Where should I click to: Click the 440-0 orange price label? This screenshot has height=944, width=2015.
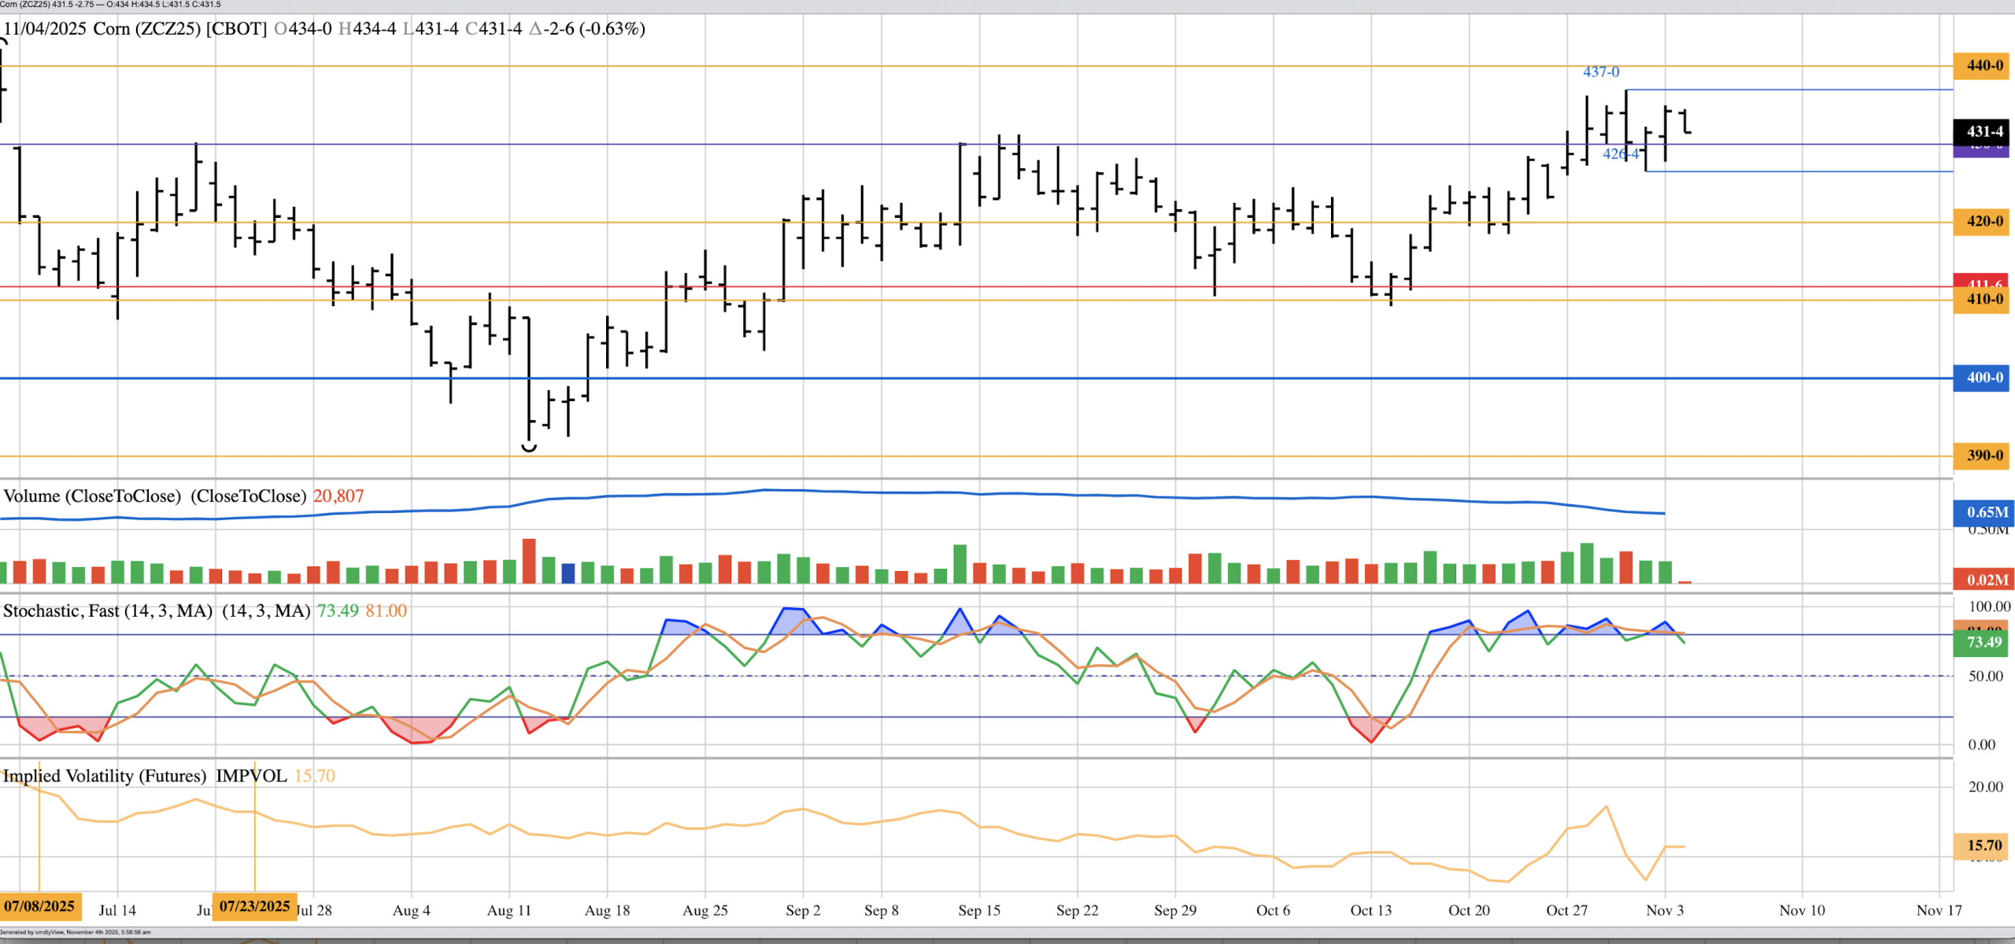(x=1984, y=65)
